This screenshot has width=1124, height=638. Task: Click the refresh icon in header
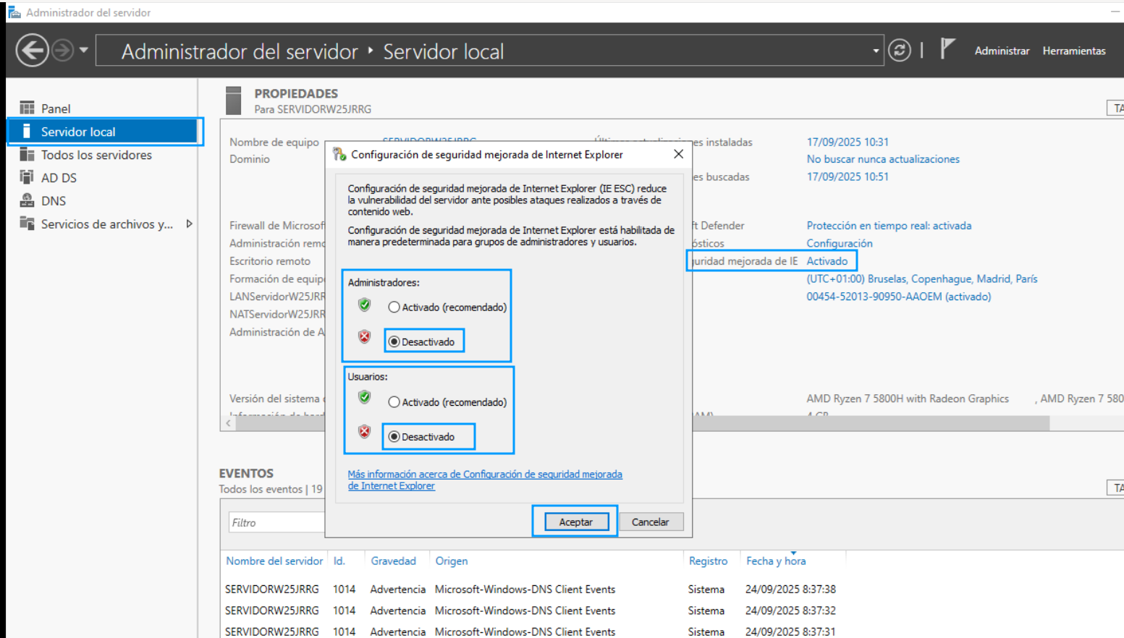point(900,51)
